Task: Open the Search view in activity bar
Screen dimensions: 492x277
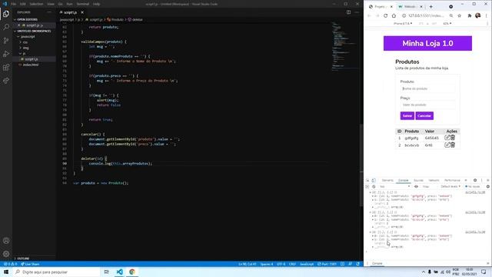Action: coord(6,27)
